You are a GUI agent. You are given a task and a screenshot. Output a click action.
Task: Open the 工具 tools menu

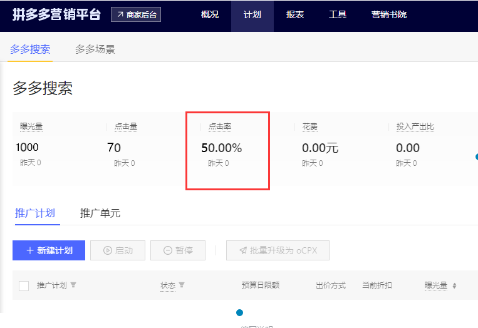pyautogui.click(x=338, y=14)
